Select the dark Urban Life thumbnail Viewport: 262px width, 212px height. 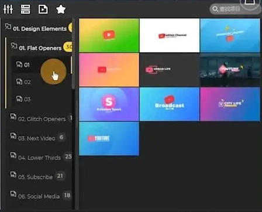tap(170, 70)
